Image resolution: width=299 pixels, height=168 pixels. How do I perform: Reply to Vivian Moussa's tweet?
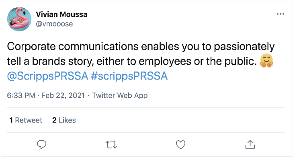(42, 144)
